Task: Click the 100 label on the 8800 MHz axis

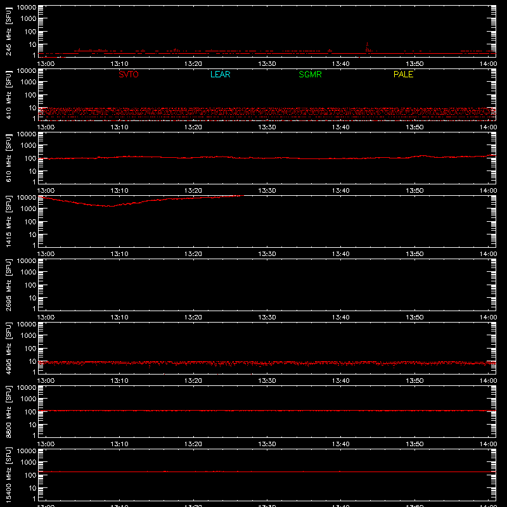Action: pyautogui.click(x=30, y=411)
